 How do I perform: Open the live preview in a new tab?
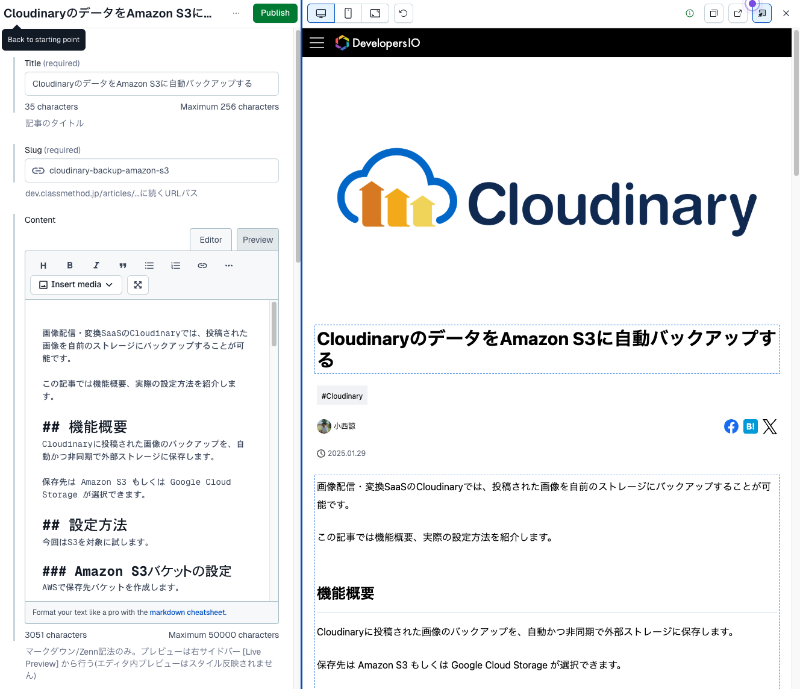pyautogui.click(x=738, y=13)
